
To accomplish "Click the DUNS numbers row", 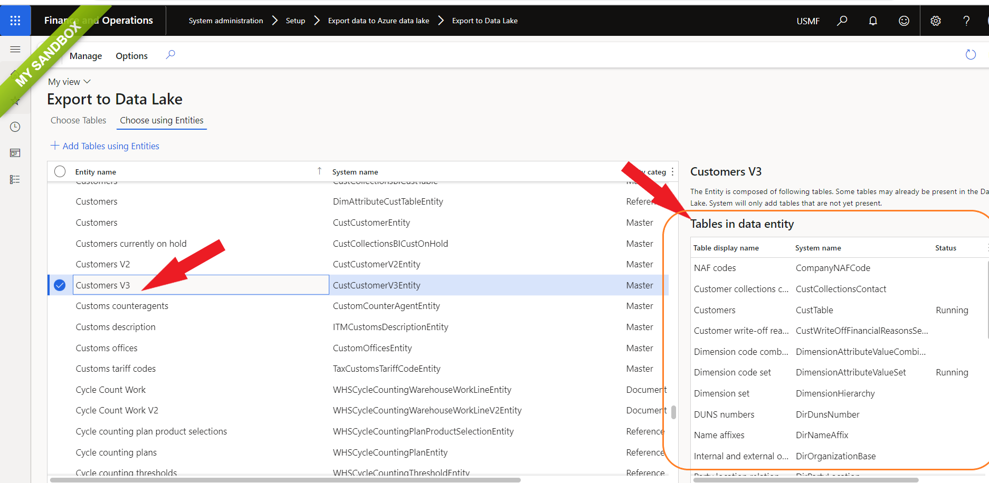I will pos(839,414).
